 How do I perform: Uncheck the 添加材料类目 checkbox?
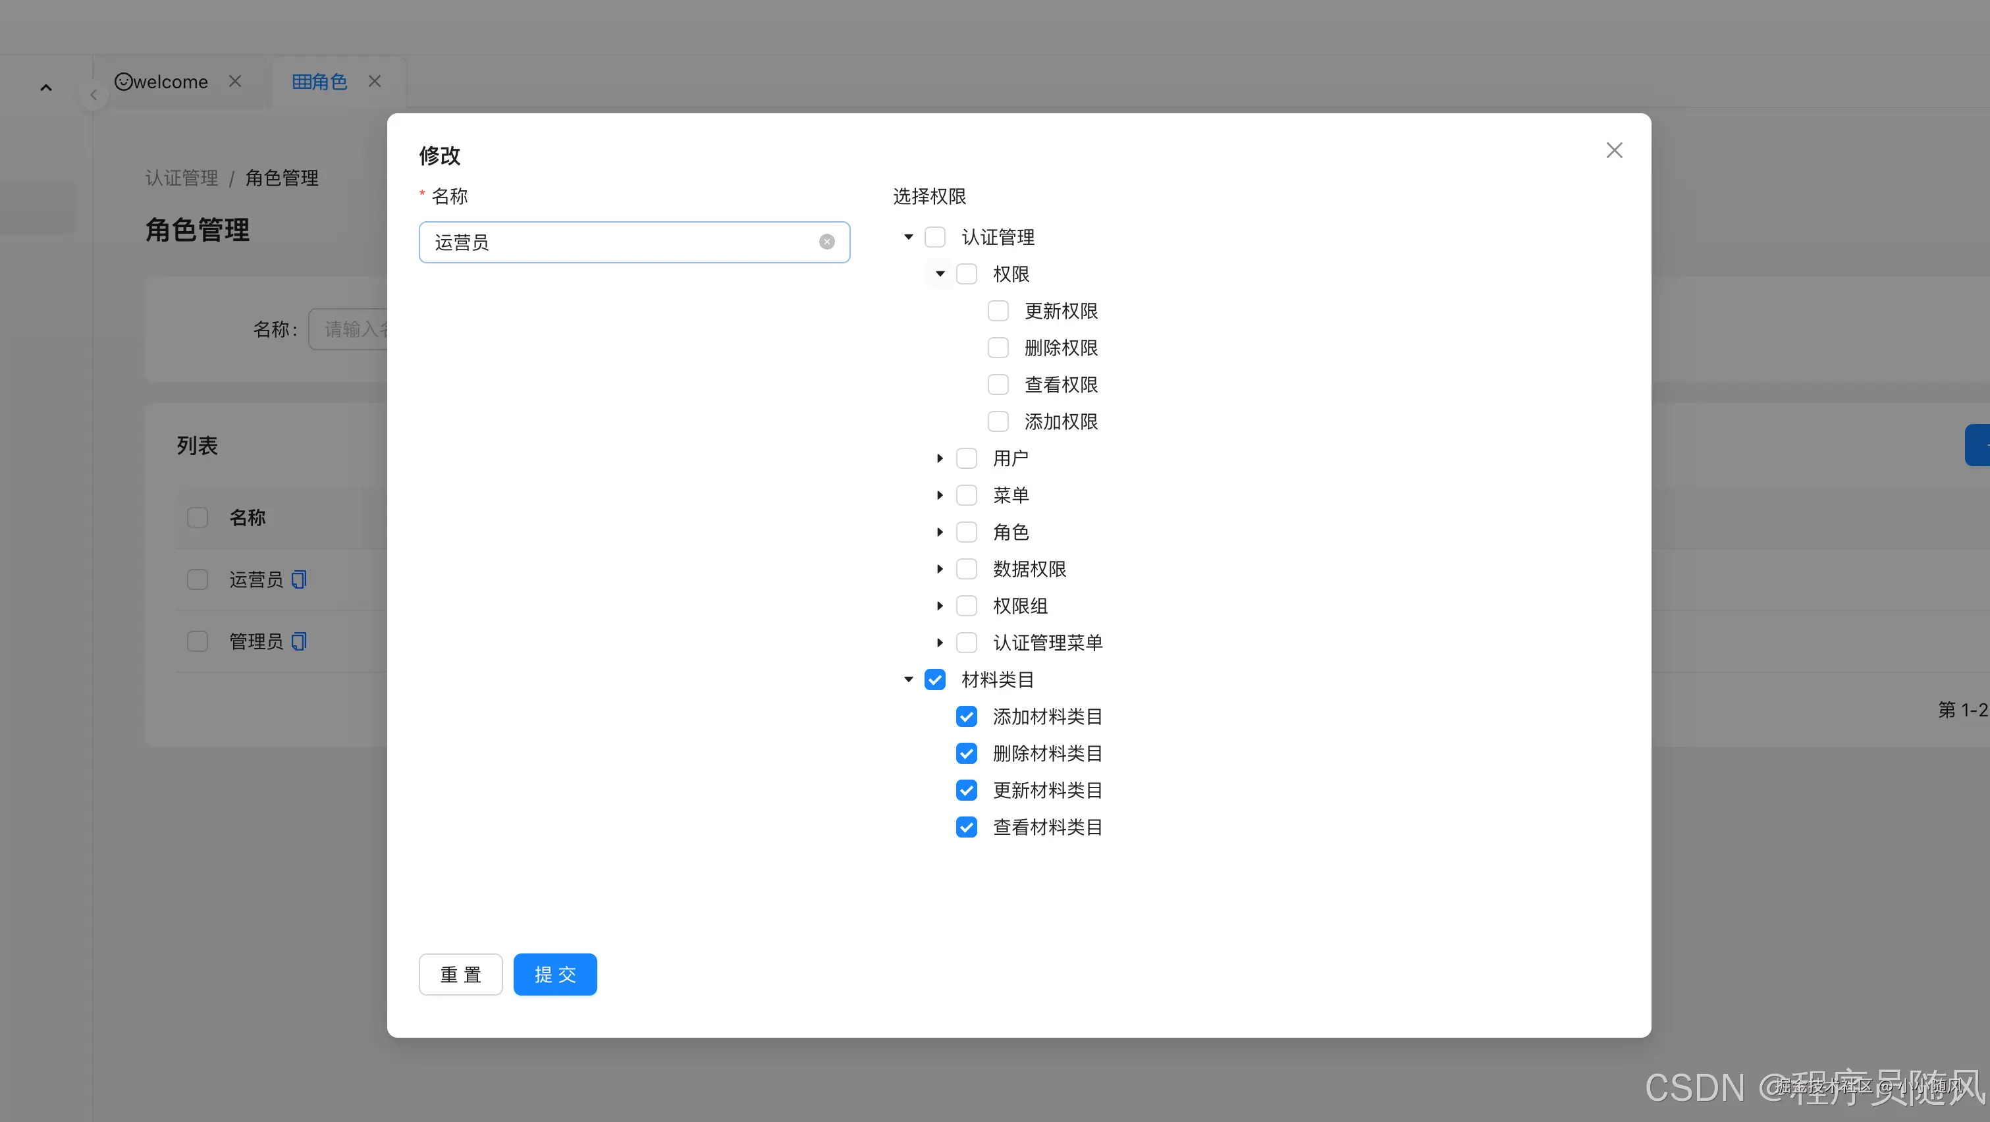tap(967, 716)
